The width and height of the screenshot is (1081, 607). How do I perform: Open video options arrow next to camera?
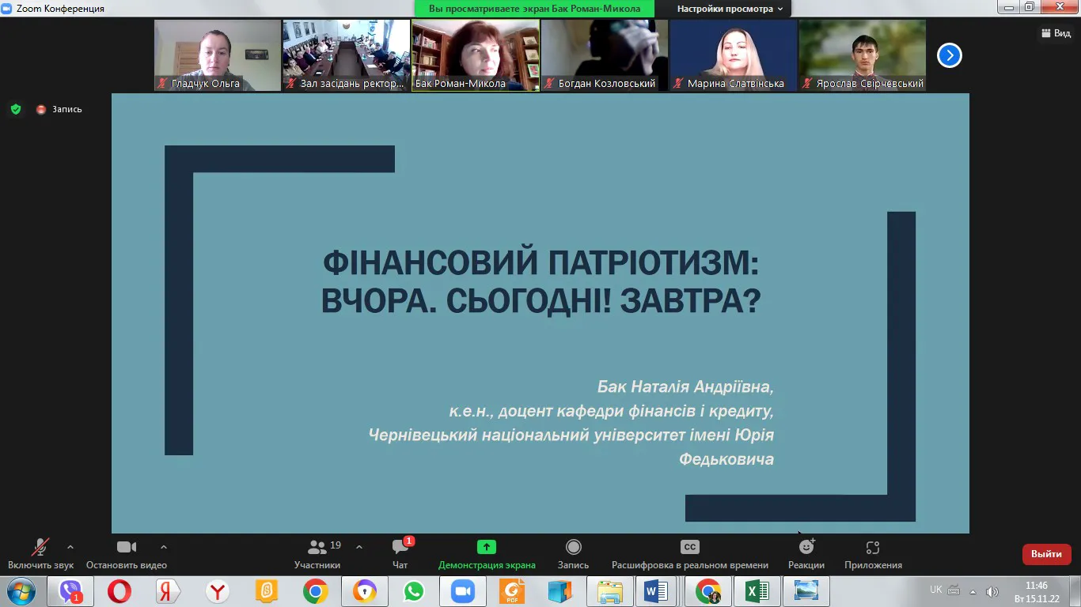164,547
